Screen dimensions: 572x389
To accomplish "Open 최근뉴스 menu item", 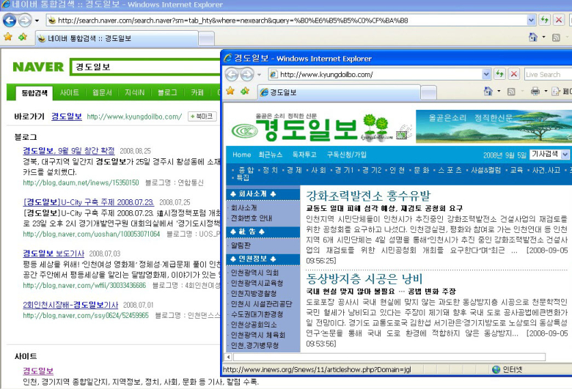I will tap(271, 155).
